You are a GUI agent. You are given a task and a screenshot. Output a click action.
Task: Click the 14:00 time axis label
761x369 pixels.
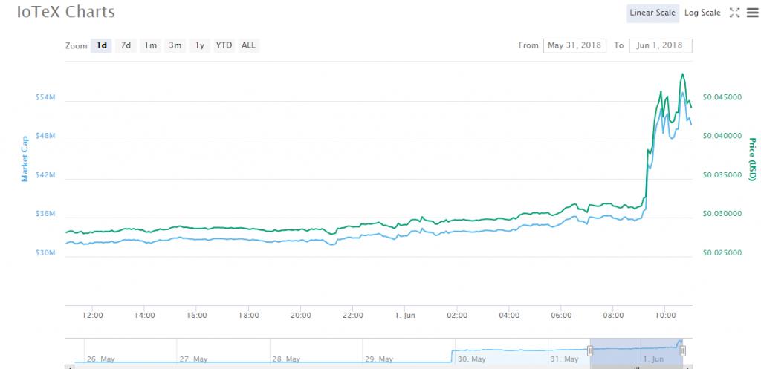pos(144,316)
